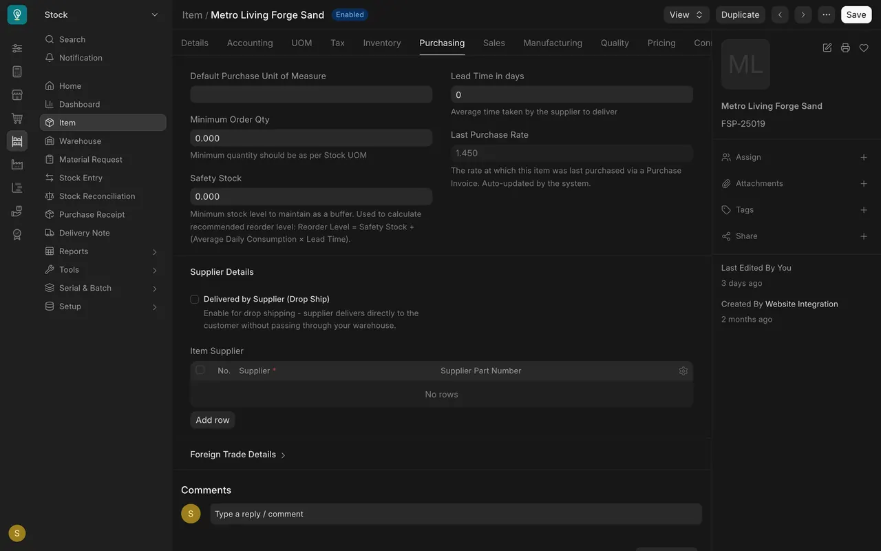Click the user avatar S at bottom left
881x551 pixels.
(x=17, y=533)
